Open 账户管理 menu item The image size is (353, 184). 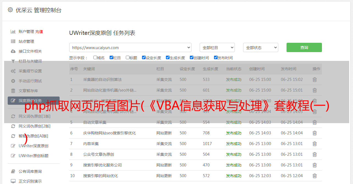click(26, 32)
